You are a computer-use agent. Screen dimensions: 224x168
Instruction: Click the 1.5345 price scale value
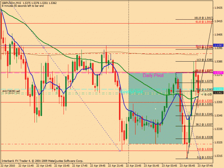point(218,115)
